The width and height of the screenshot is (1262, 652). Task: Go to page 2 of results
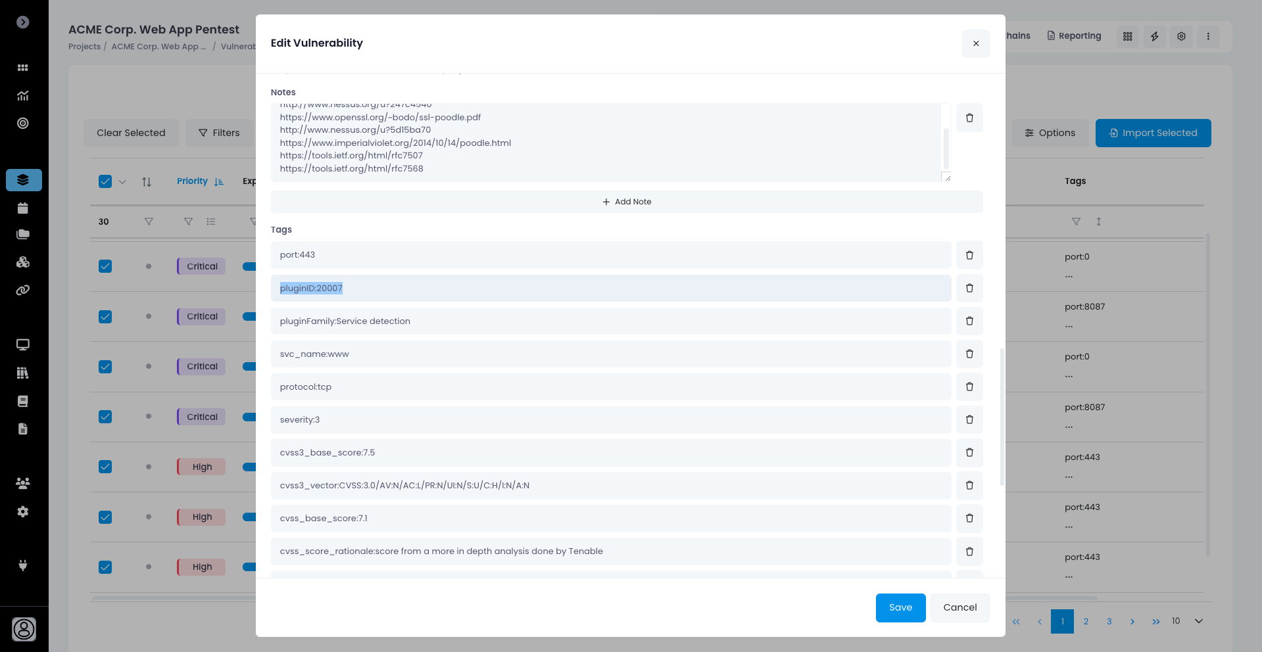pyautogui.click(x=1086, y=621)
